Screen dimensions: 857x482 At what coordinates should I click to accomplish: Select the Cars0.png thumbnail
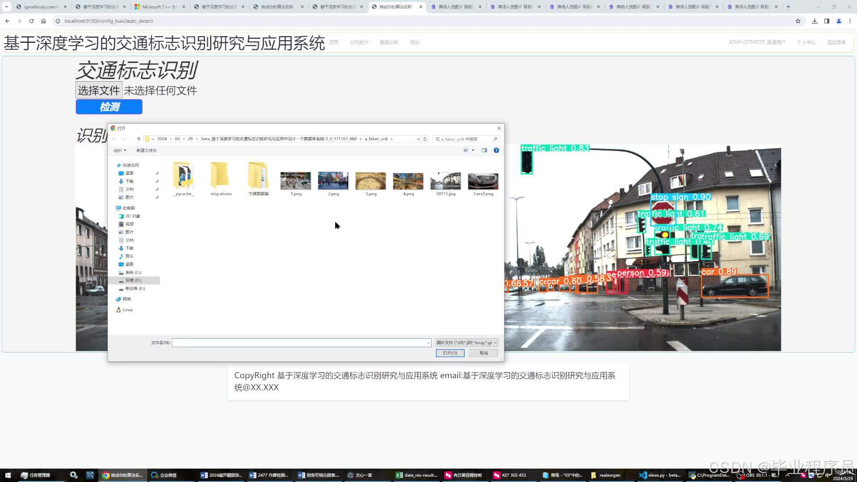pyautogui.click(x=483, y=181)
